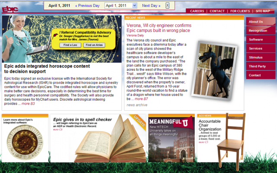
Task: Select Contact in side menu
Action: pyautogui.click(x=261, y=75)
